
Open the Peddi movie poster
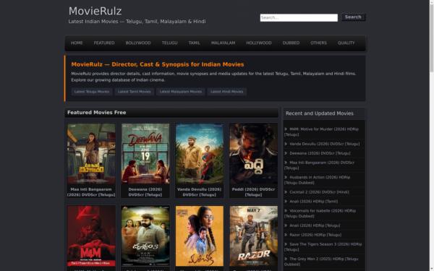point(254,154)
